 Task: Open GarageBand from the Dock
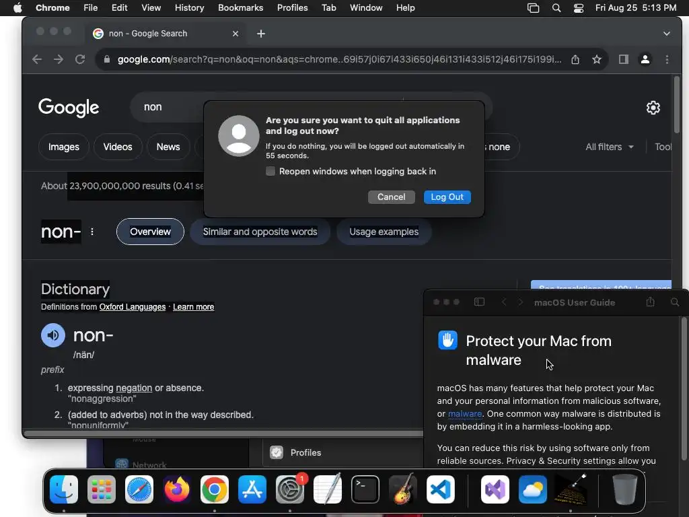[x=403, y=489]
